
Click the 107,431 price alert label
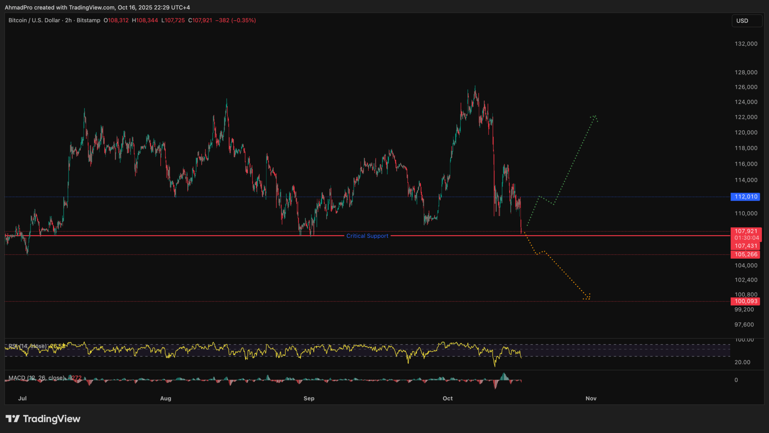[745, 246]
